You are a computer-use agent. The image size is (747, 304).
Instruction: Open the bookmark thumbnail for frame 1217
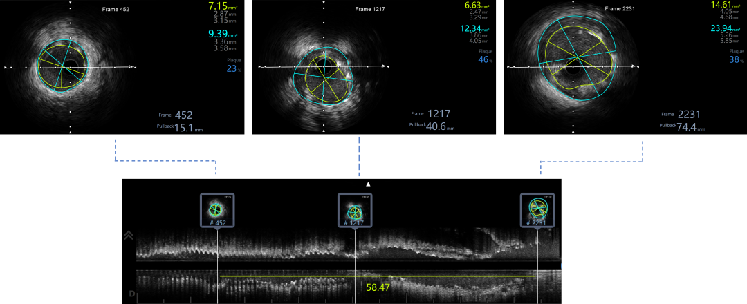(x=355, y=210)
